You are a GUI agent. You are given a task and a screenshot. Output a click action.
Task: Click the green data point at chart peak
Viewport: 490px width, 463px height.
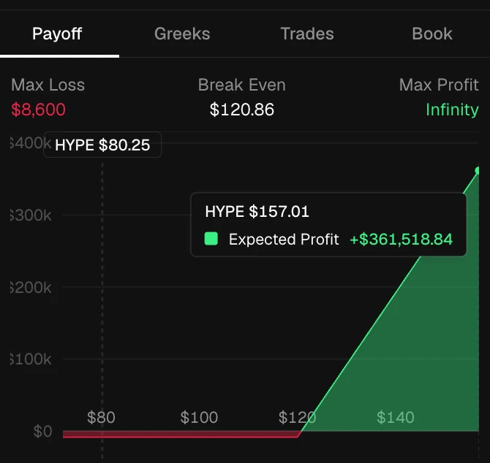(477, 170)
